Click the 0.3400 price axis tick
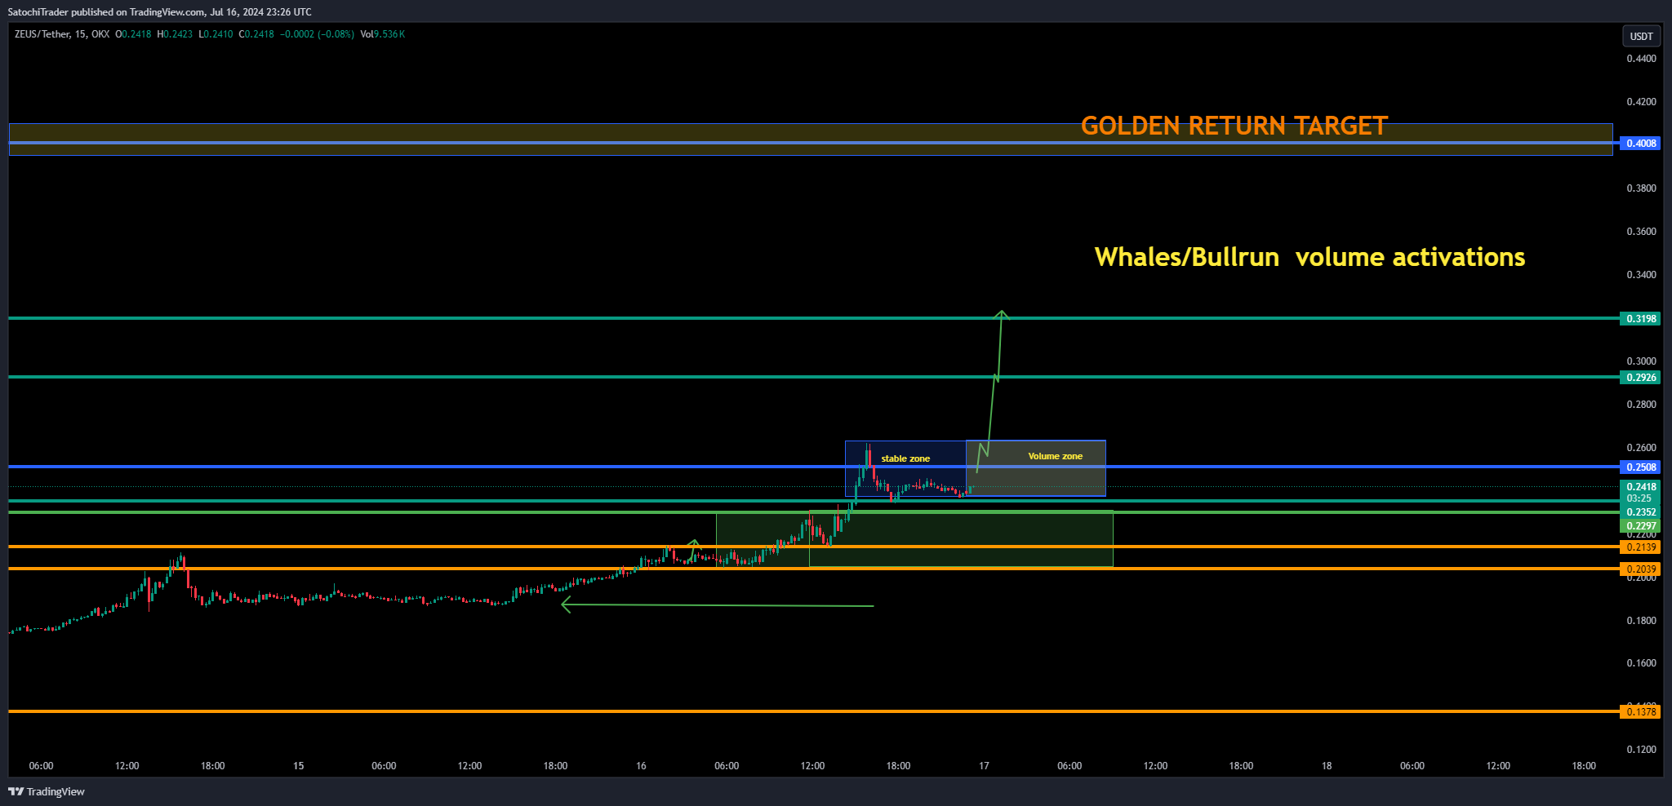 point(1641,275)
